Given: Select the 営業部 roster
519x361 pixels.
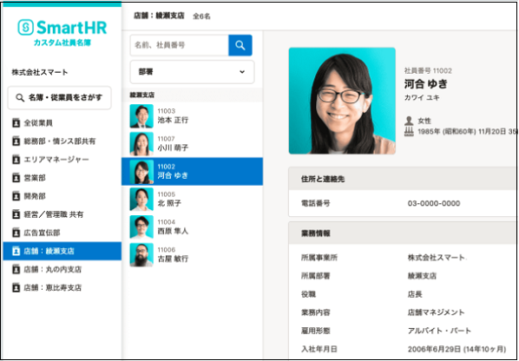Looking at the screenshot, I should point(62,178).
